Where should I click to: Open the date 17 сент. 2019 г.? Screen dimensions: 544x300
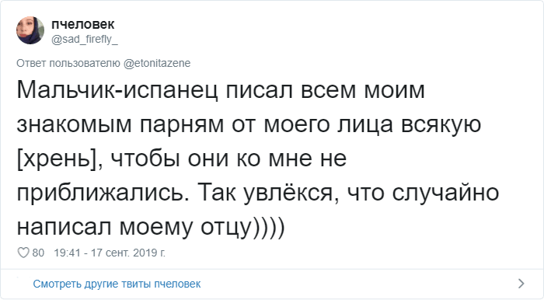(x=128, y=253)
